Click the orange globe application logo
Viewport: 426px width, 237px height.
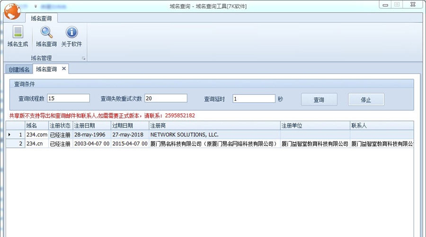pos(12,11)
